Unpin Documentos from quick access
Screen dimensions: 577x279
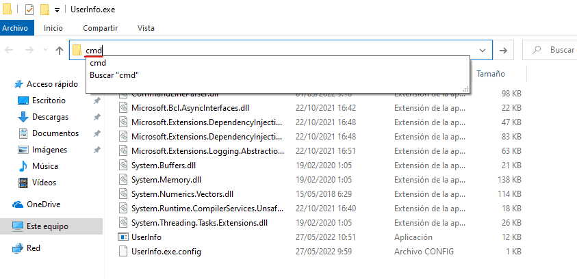(97, 133)
